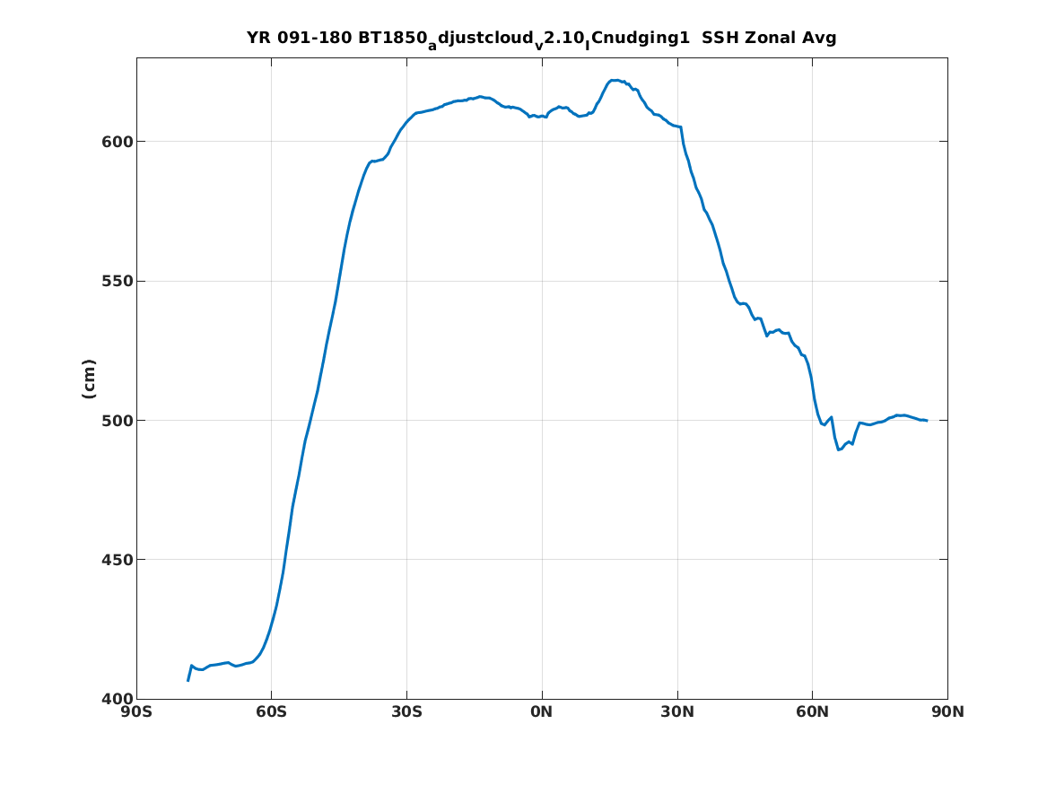Viewport: 1047px width, 785px height.
Task: Click the y-axis tick label 600
Action: click(x=118, y=142)
